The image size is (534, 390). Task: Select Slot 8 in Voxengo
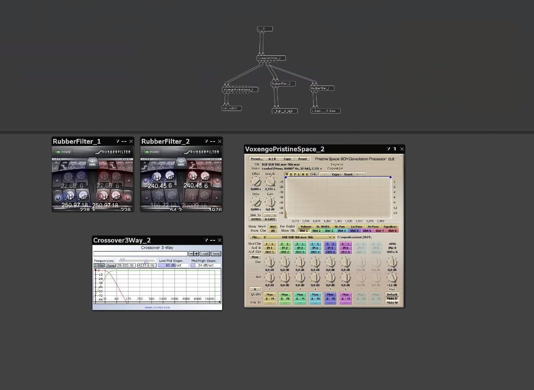[x=392, y=230]
